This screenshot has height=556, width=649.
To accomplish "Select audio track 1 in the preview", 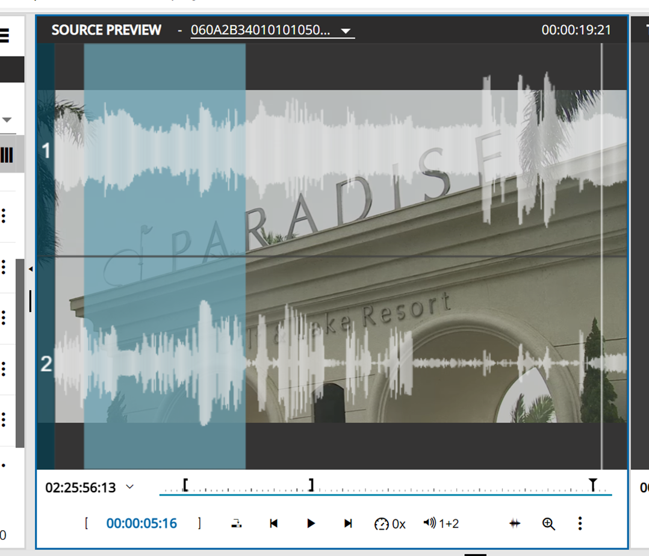I will [x=45, y=151].
